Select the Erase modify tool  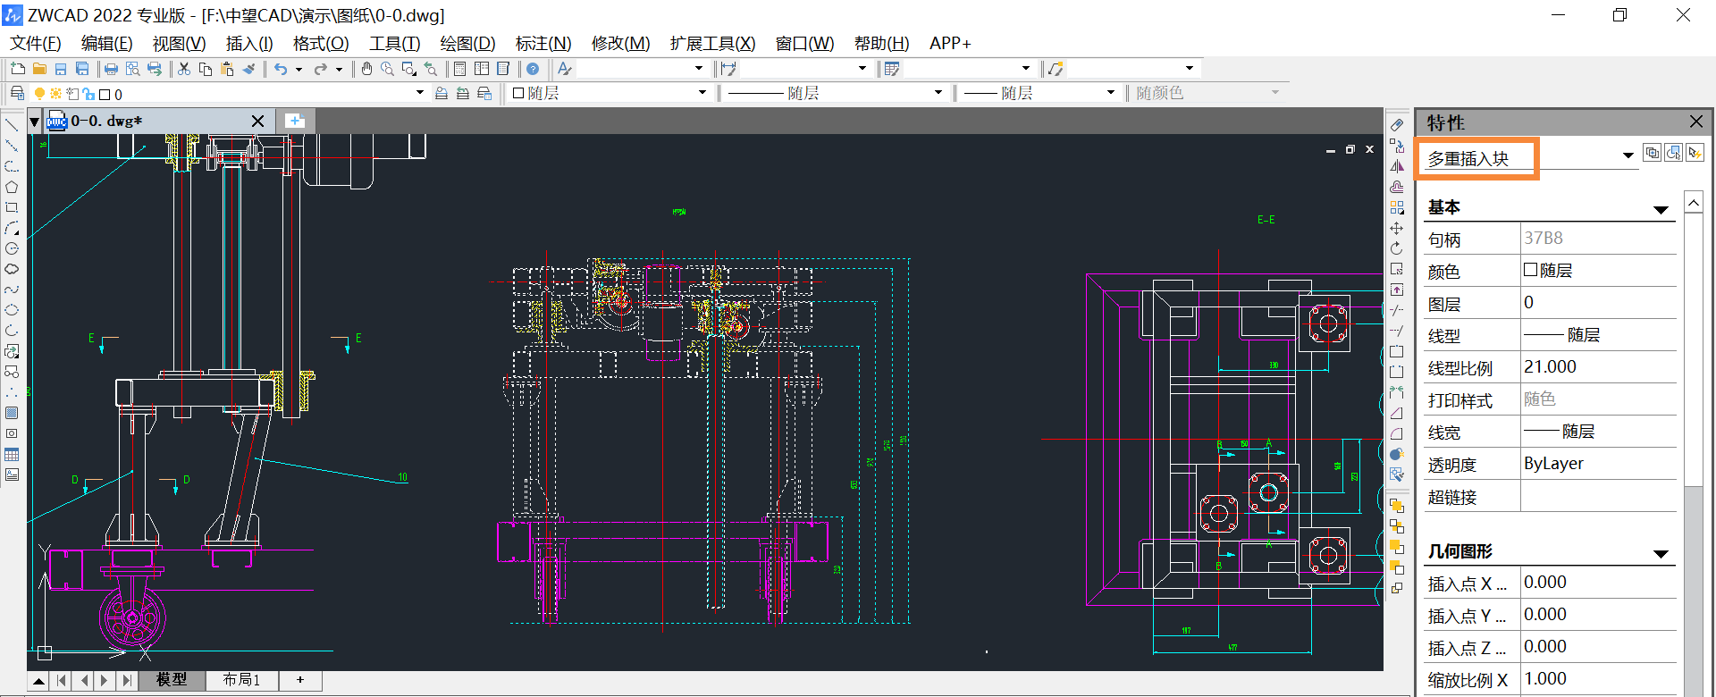coord(1397,126)
